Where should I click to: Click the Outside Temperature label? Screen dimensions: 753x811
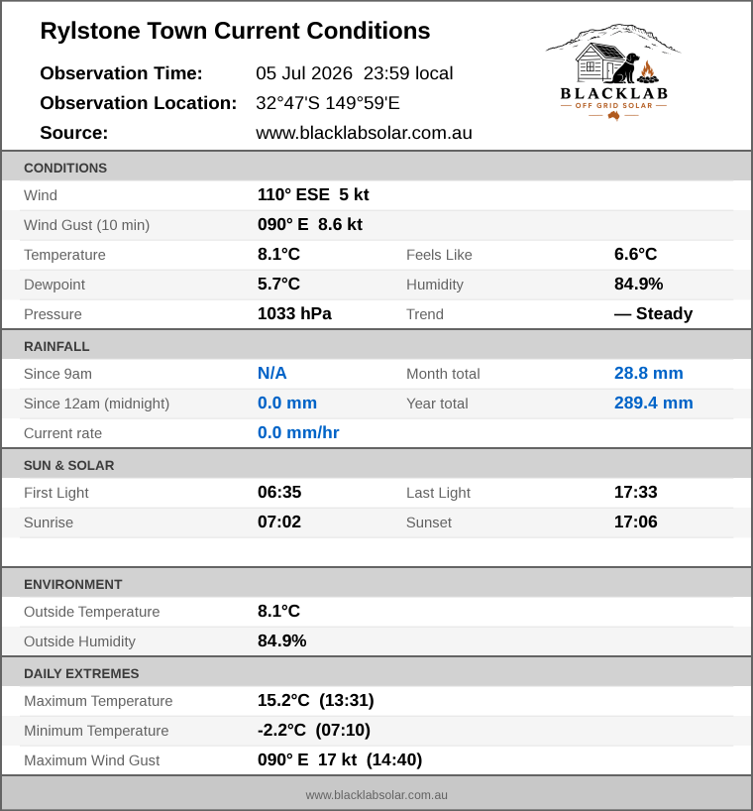coord(92,612)
